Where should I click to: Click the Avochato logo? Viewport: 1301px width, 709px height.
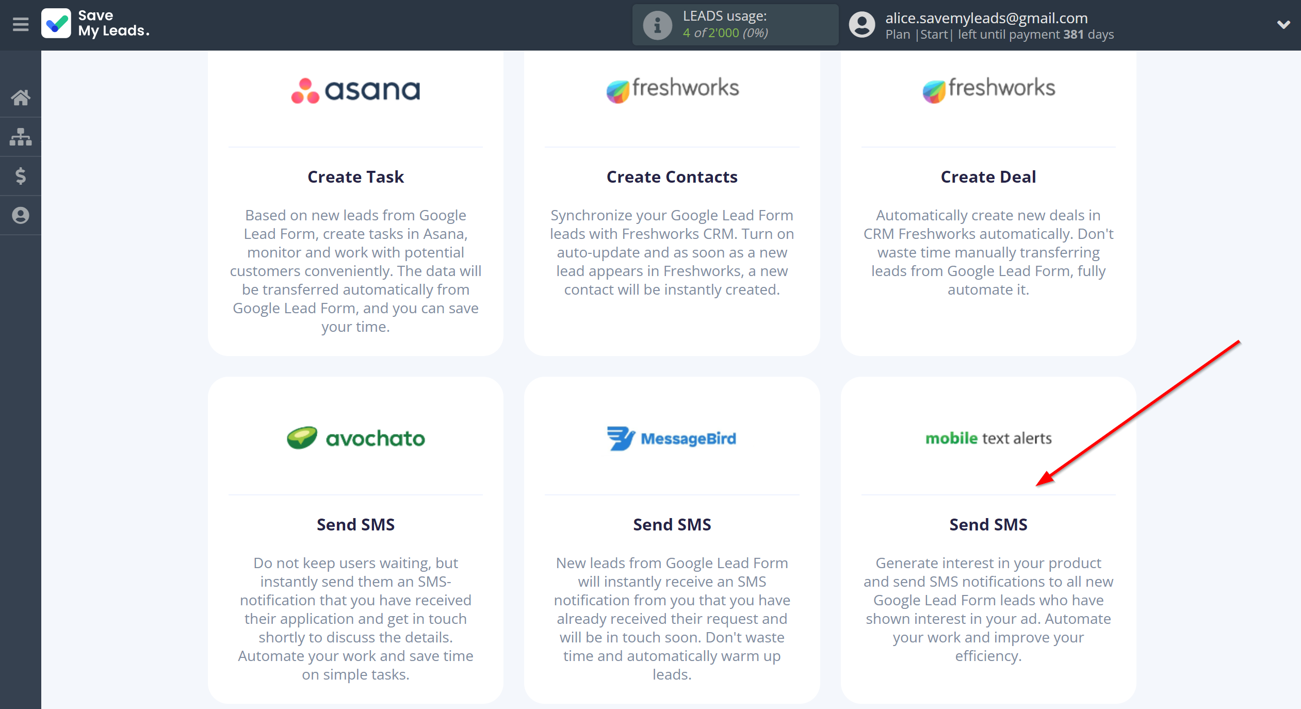[x=355, y=438]
